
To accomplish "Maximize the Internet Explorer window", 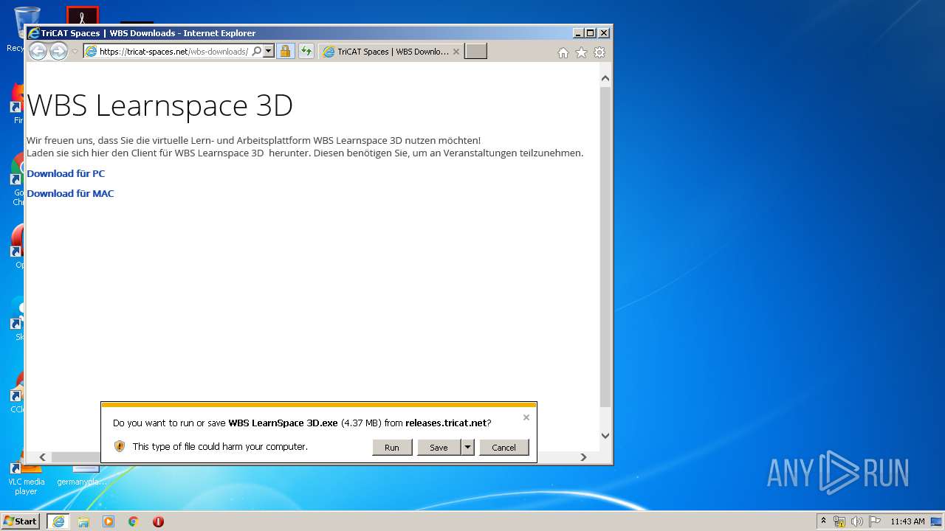I will pos(590,32).
